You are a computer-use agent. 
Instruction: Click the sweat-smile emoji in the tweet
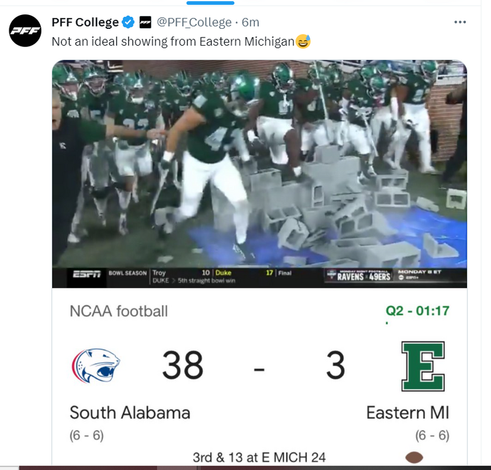303,42
